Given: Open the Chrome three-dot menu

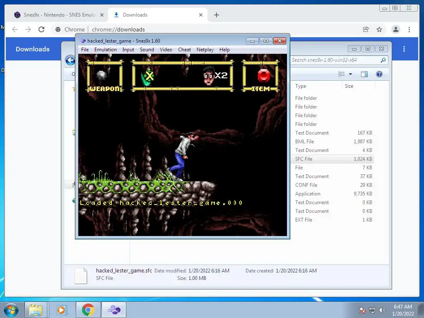Looking at the screenshot, I should (x=409, y=29).
